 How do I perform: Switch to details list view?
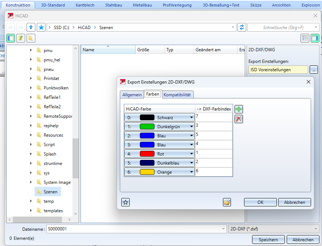coord(305,38)
